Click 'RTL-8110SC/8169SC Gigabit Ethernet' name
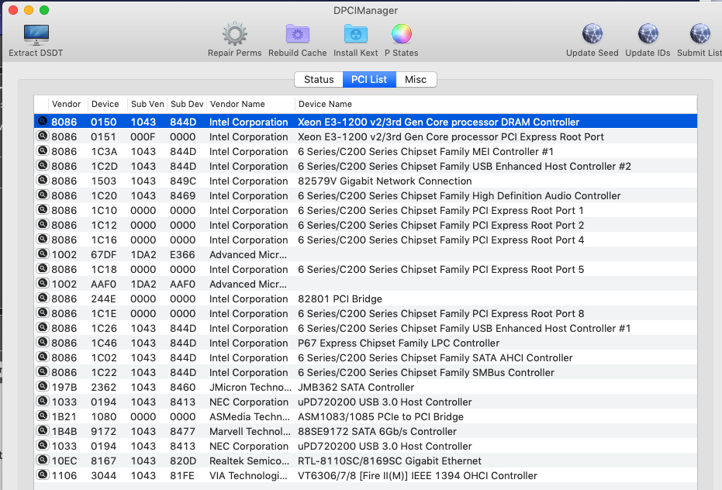The width and height of the screenshot is (722, 490). (389, 461)
